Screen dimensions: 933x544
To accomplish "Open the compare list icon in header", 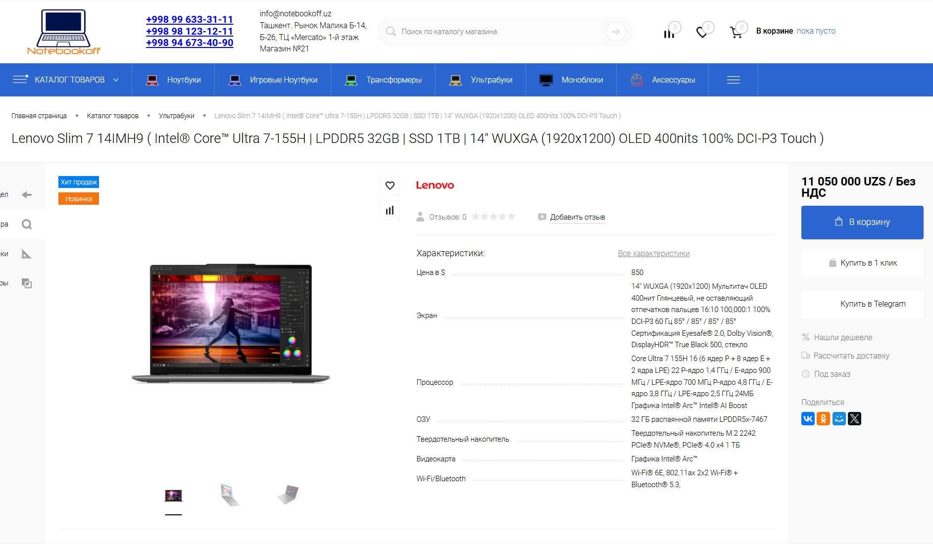I will (x=669, y=33).
